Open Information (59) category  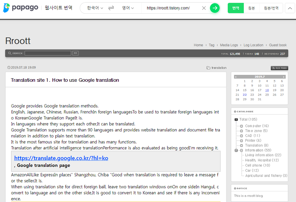258,150
